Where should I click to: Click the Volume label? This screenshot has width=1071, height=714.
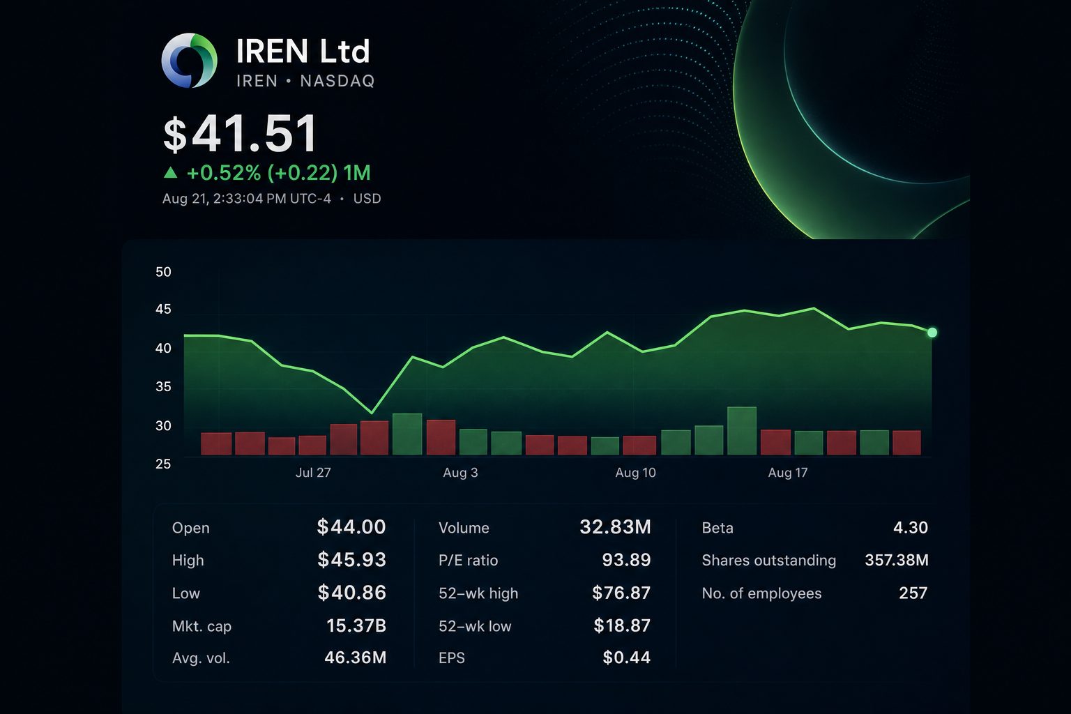(x=464, y=528)
